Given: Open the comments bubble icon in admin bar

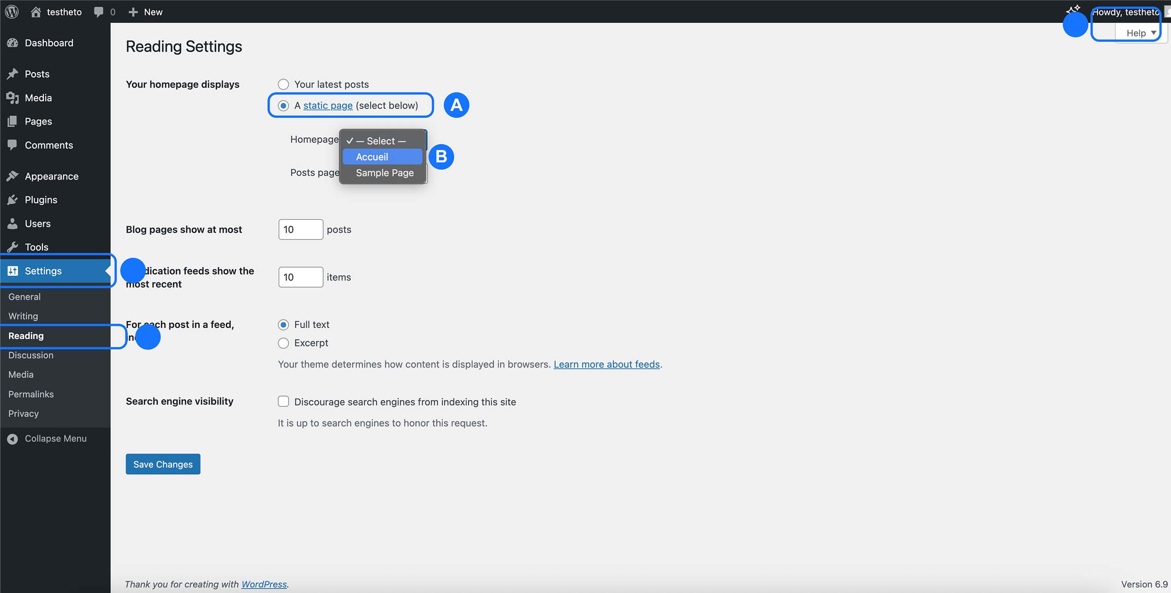Looking at the screenshot, I should click(99, 12).
